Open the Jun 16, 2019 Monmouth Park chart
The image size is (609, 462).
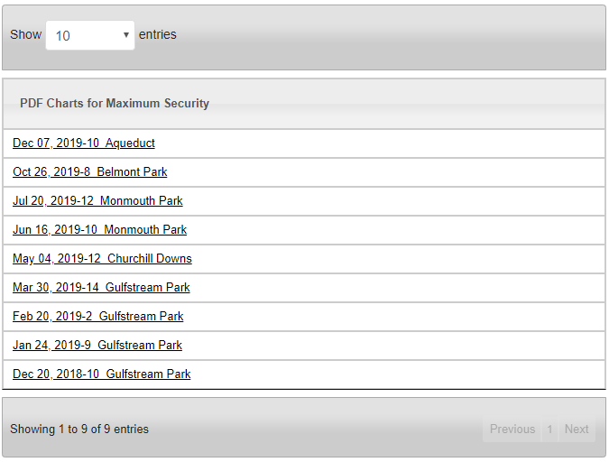coord(99,230)
